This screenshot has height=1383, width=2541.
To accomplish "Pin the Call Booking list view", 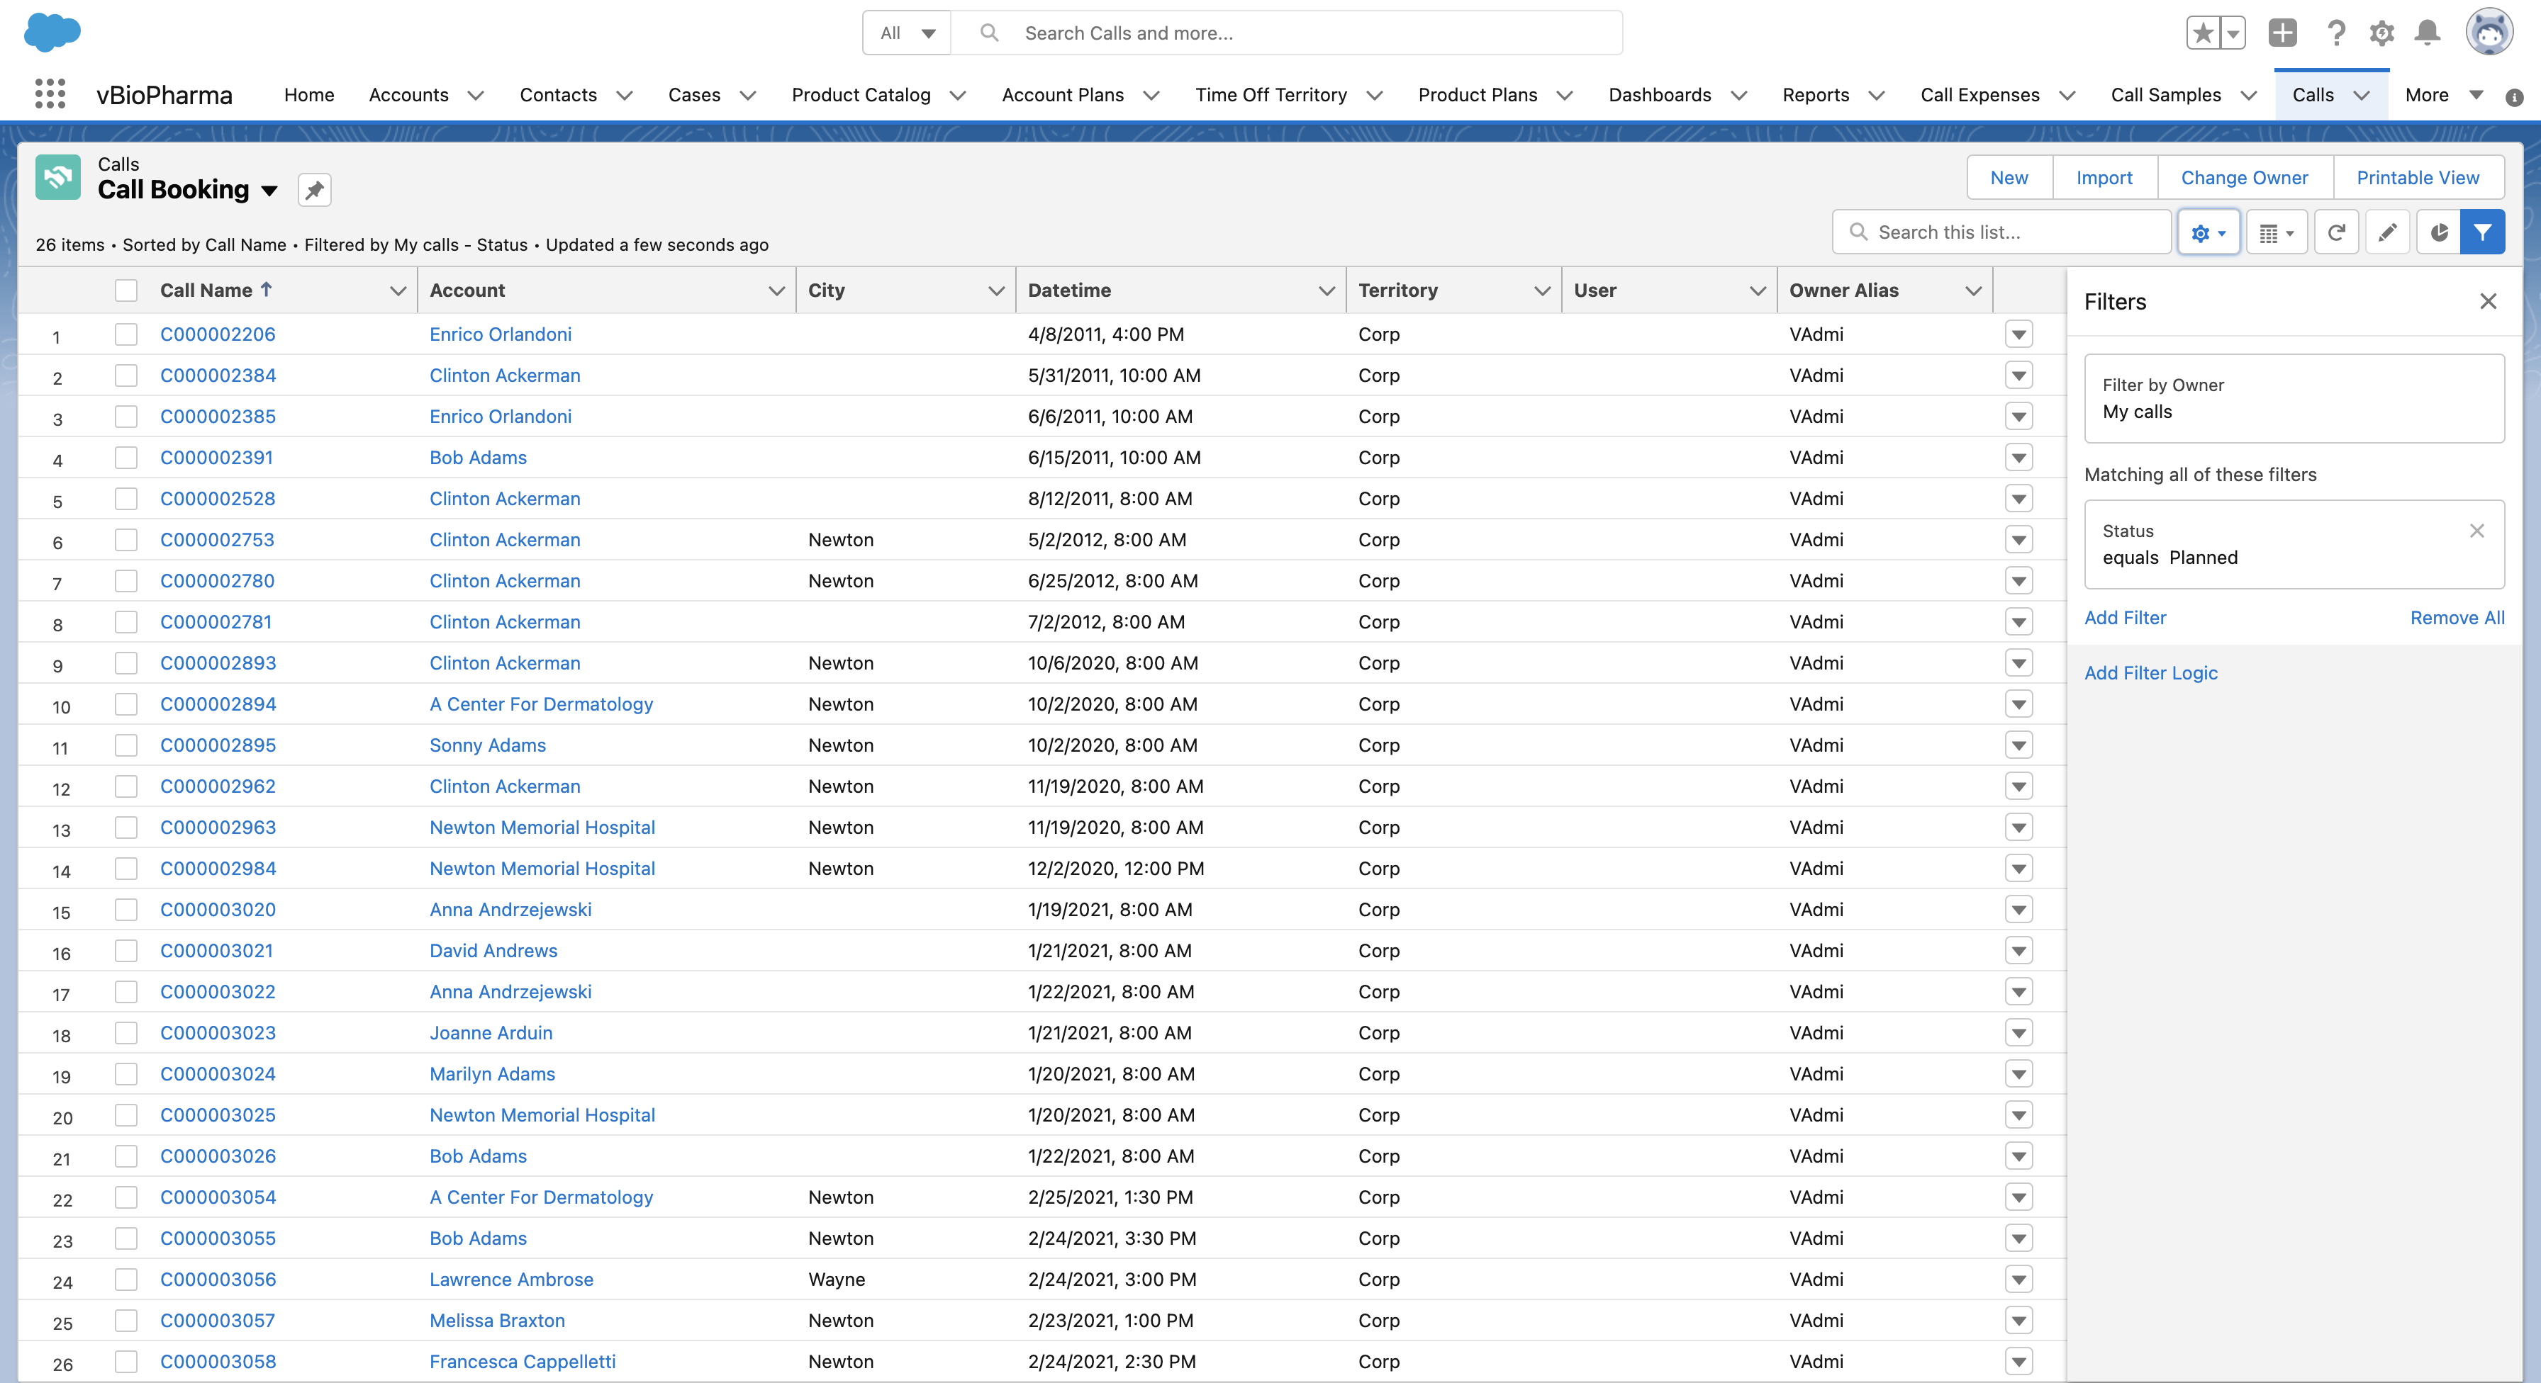I will (x=313, y=191).
